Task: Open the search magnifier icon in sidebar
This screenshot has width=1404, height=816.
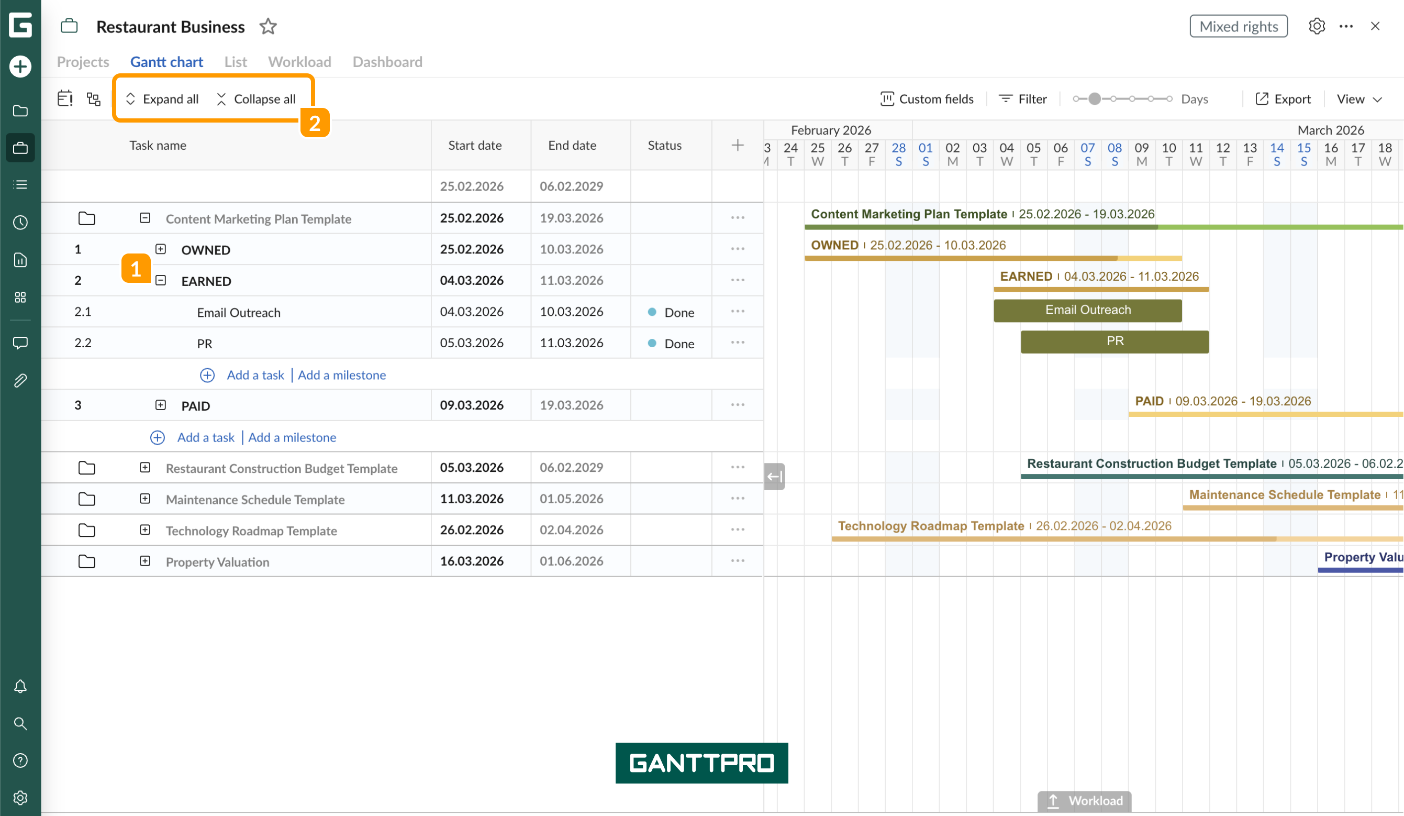Action: coord(20,723)
